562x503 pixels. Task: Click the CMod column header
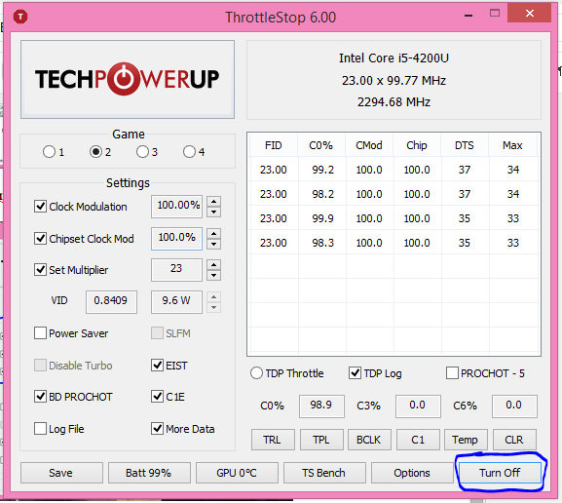tap(369, 145)
